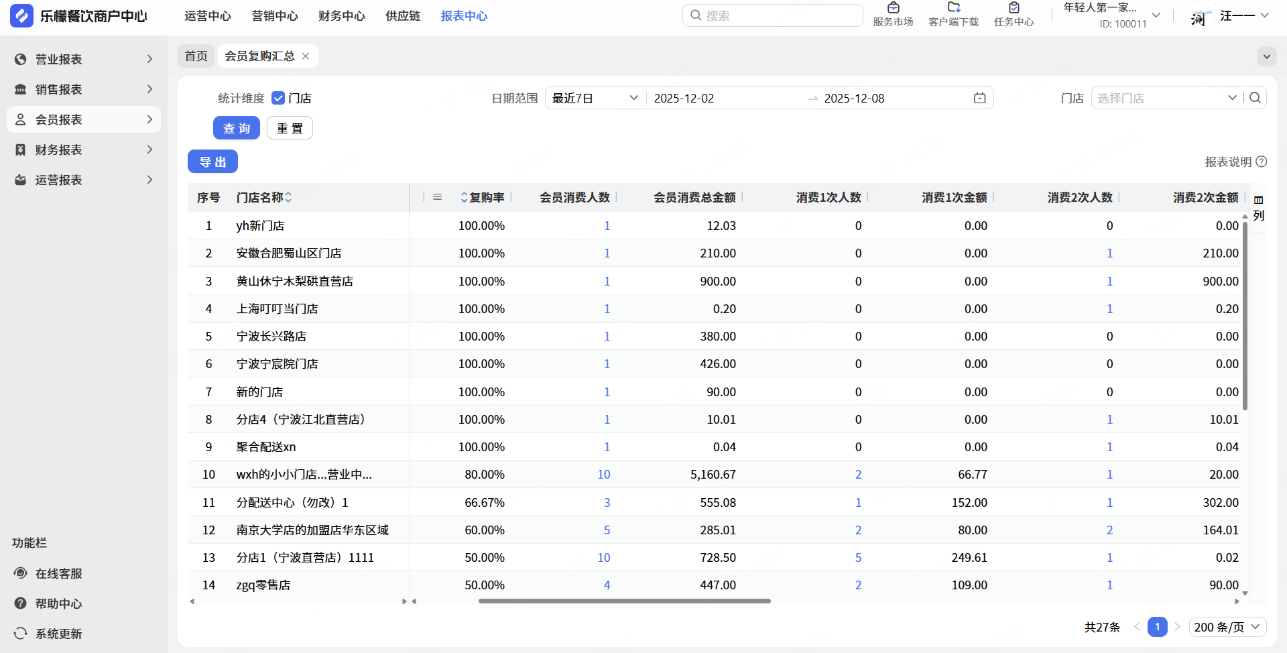Click the horizontal table scrollbar
Image resolution: width=1287 pixels, height=653 pixels.
(x=624, y=601)
